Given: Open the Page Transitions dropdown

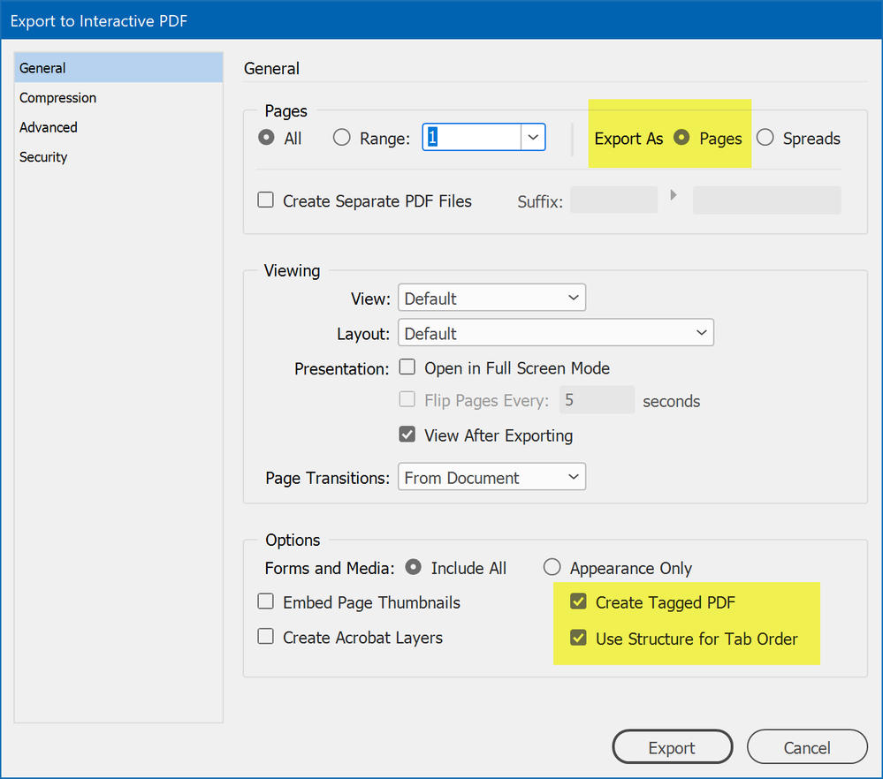Looking at the screenshot, I should coord(491,478).
